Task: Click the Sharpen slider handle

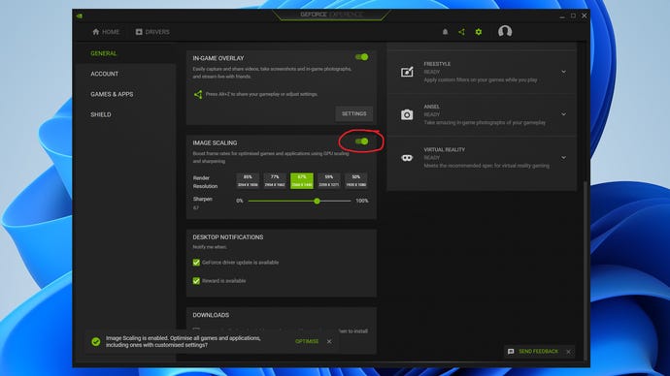Action: (x=317, y=201)
